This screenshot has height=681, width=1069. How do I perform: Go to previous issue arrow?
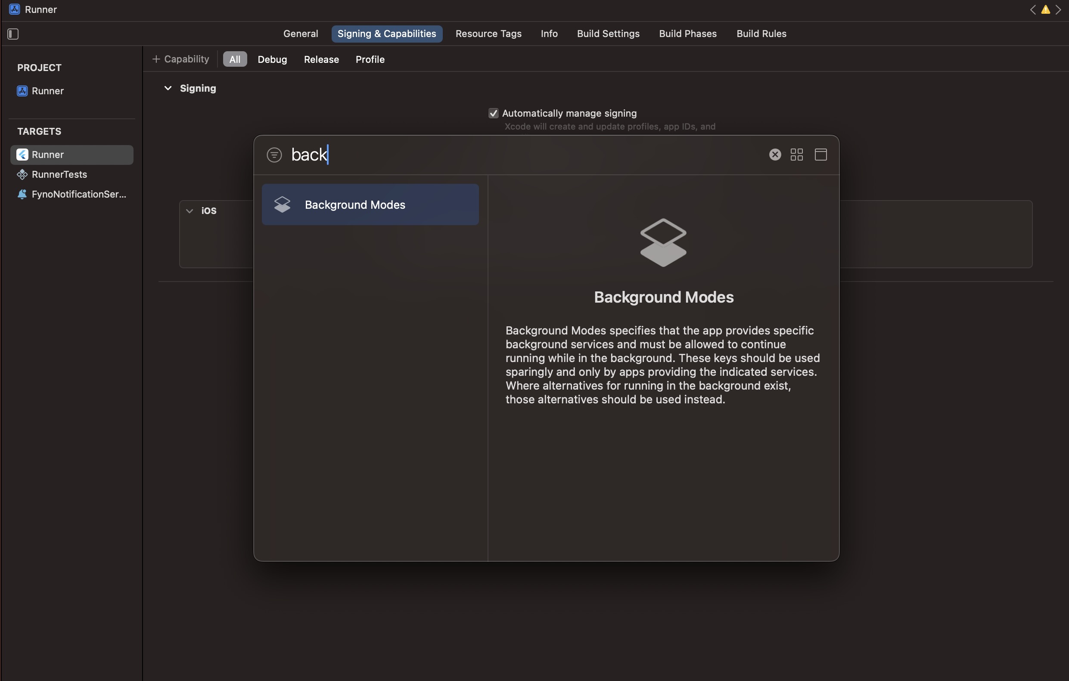pos(1032,10)
